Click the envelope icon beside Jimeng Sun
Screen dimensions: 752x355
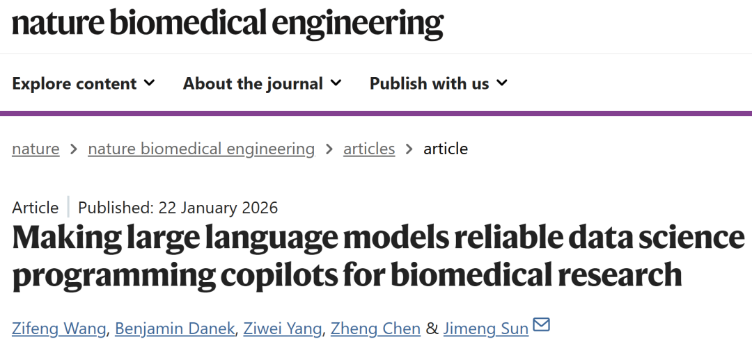point(541,324)
